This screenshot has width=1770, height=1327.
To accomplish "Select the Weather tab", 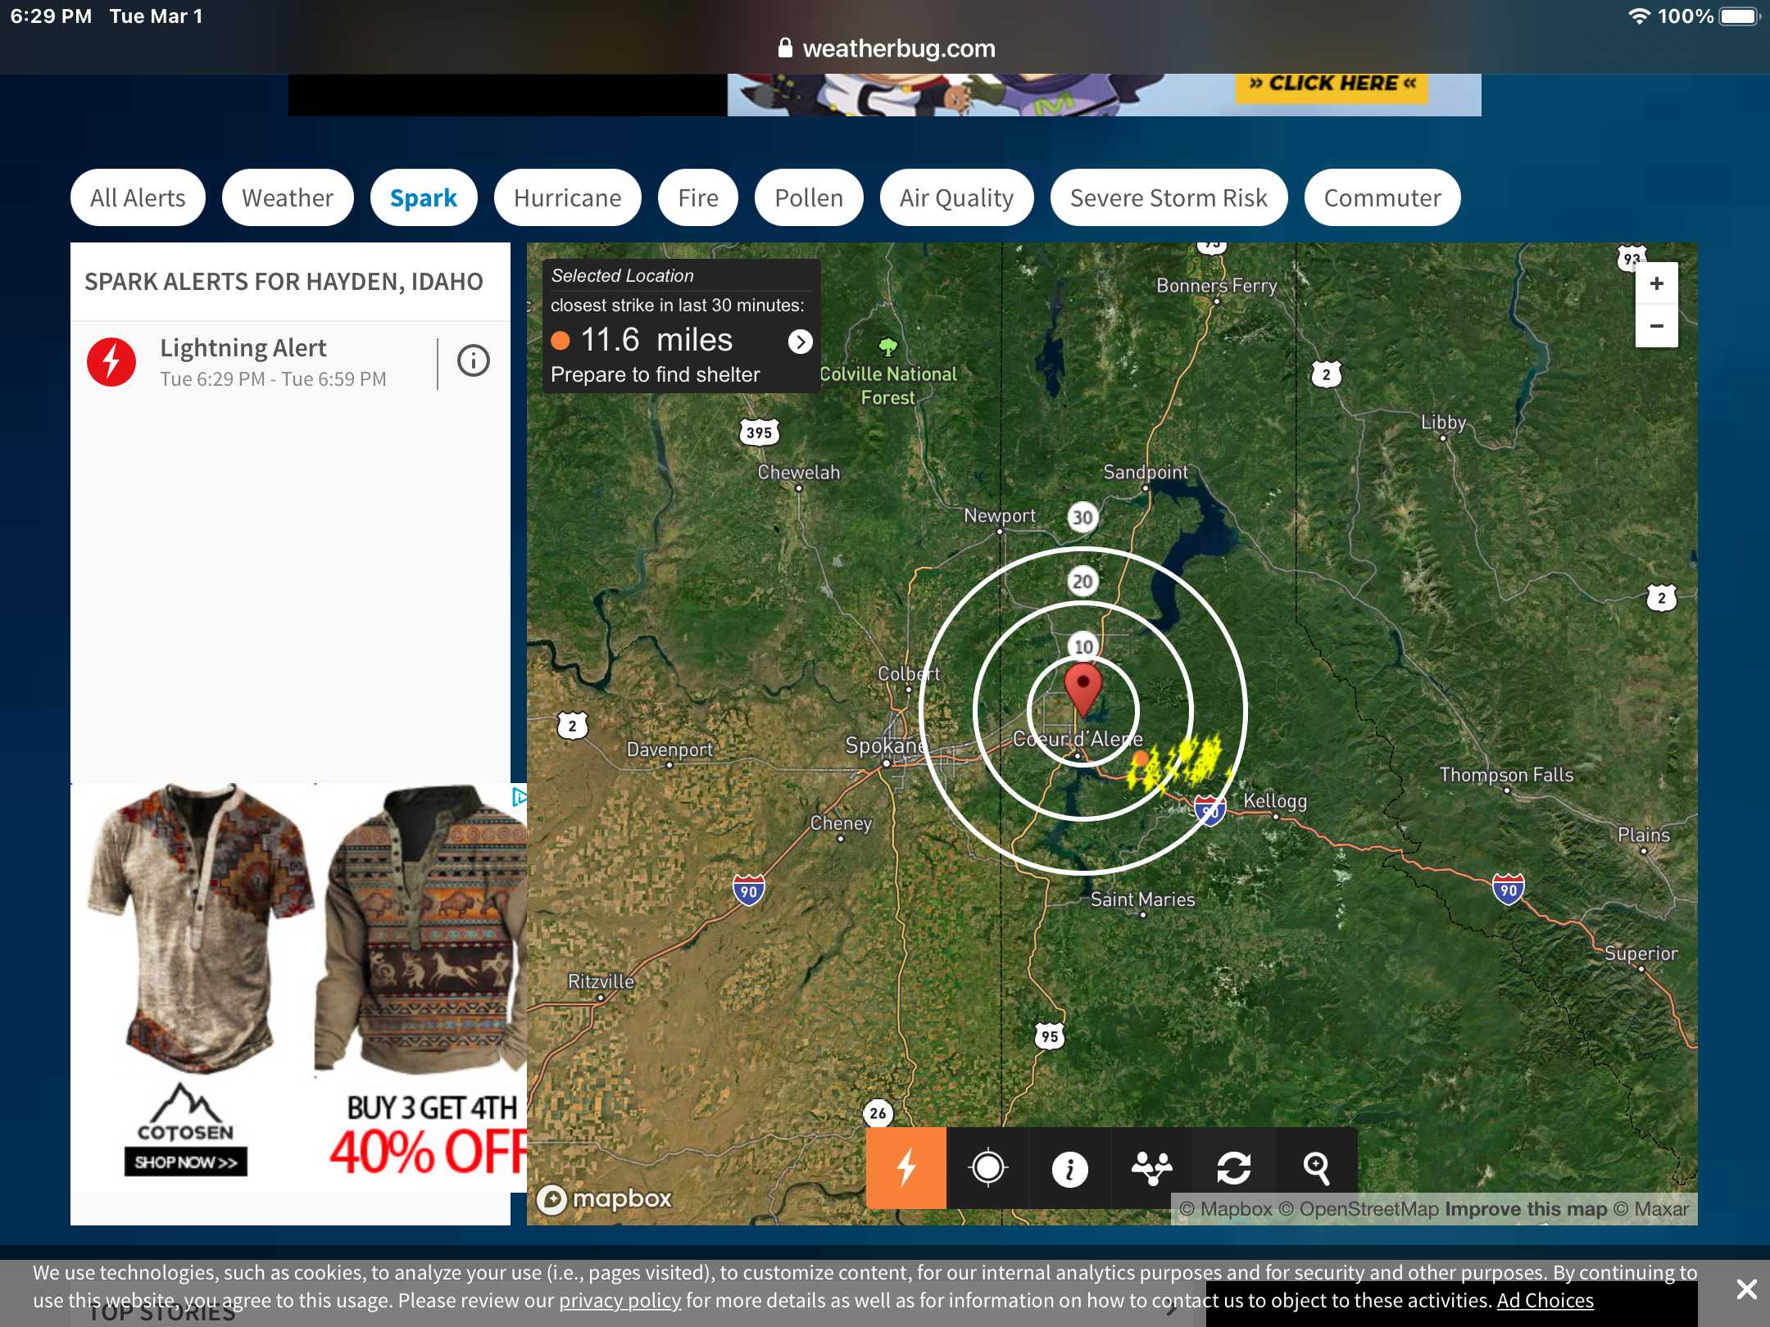I will pyautogui.click(x=288, y=197).
